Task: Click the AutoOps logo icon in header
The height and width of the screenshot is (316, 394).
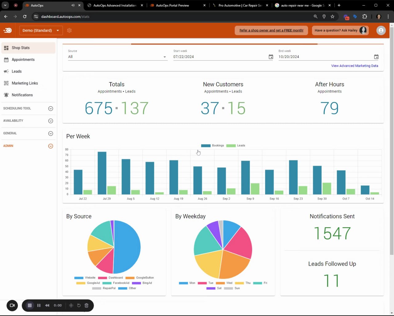Action: click(x=8, y=30)
